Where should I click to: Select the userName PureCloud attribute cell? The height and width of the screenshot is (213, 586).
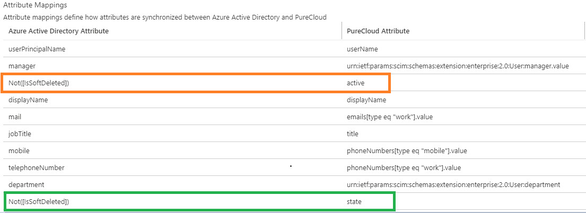(362, 49)
